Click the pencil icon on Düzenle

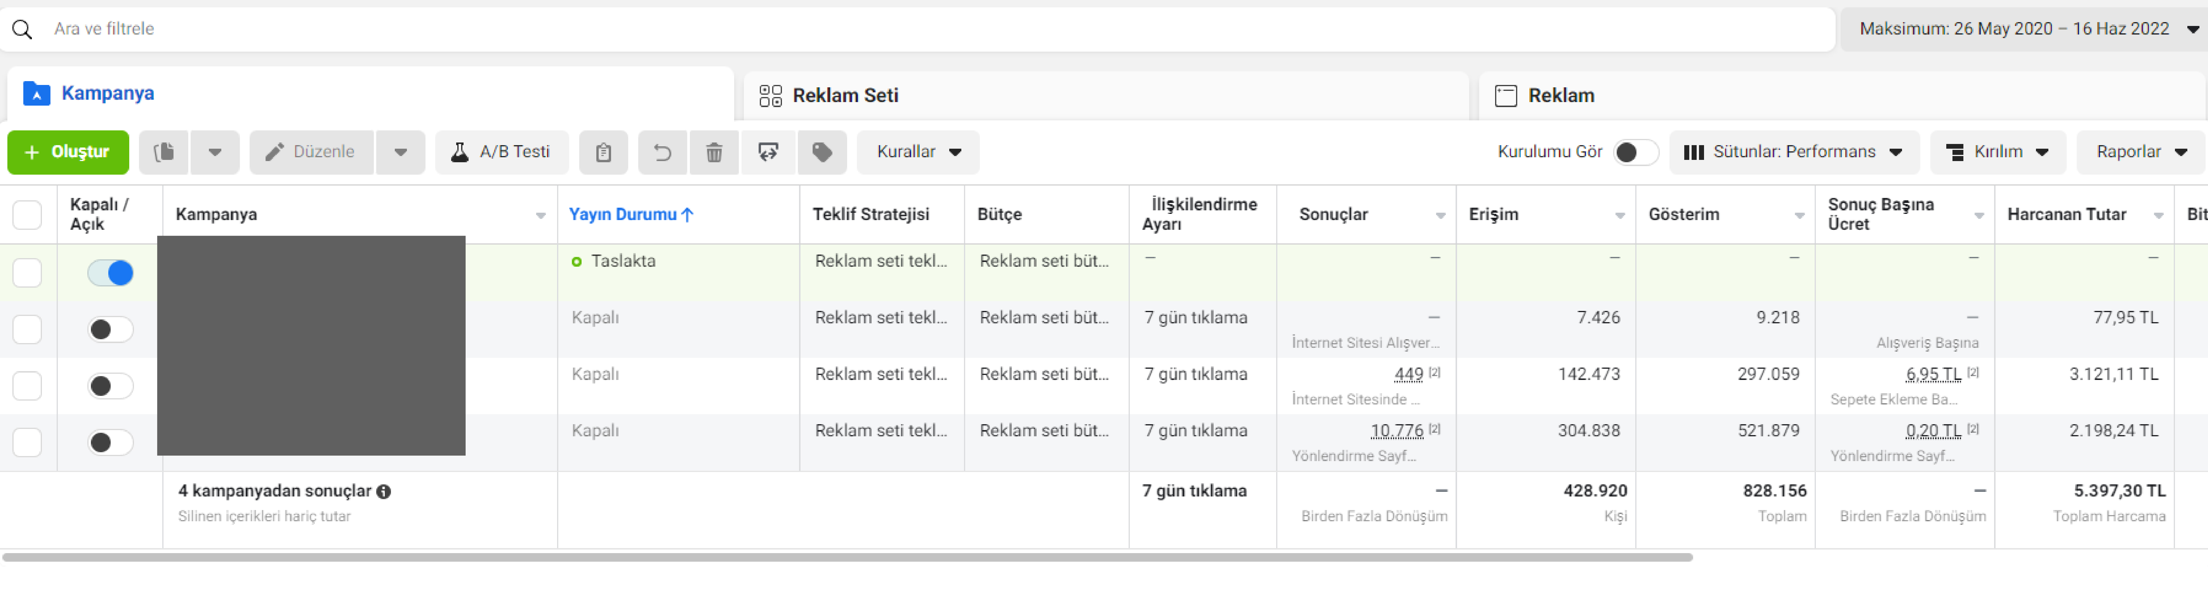click(274, 152)
